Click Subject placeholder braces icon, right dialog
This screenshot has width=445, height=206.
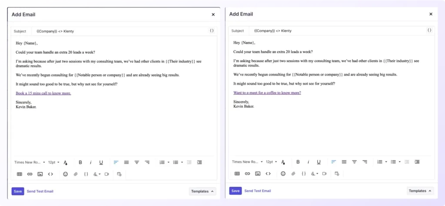(429, 30)
